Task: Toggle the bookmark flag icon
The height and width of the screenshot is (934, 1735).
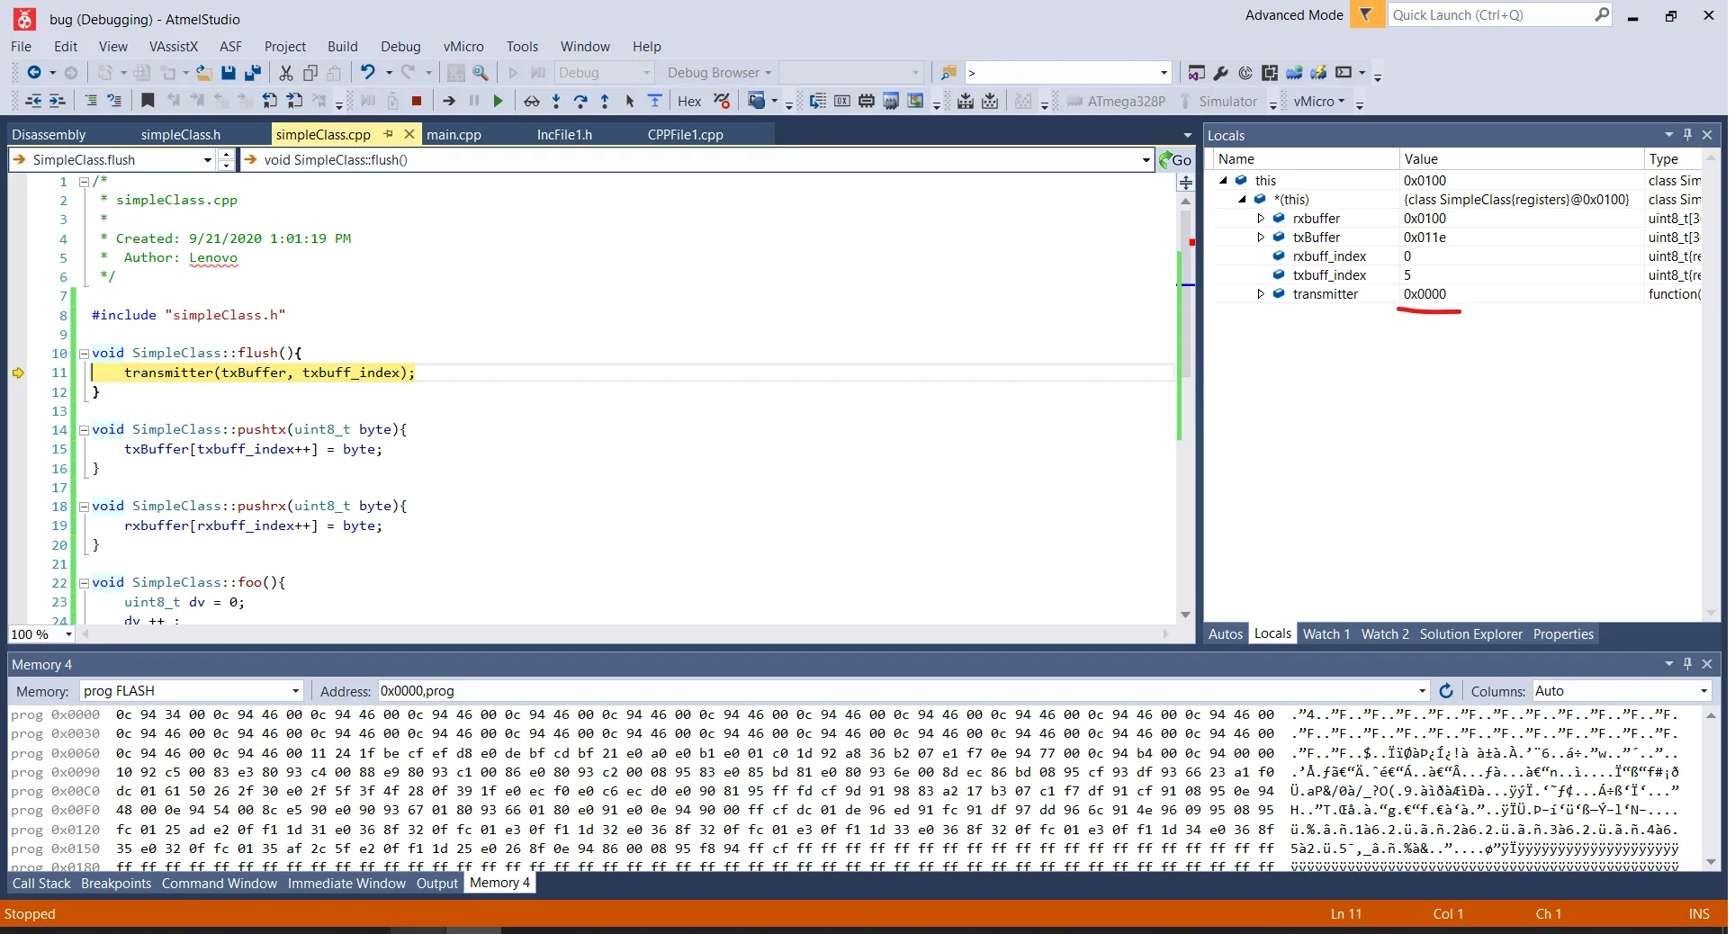Action: [x=148, y=101]
